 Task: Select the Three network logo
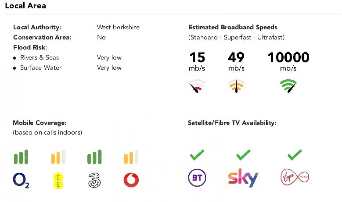point(94,180)
